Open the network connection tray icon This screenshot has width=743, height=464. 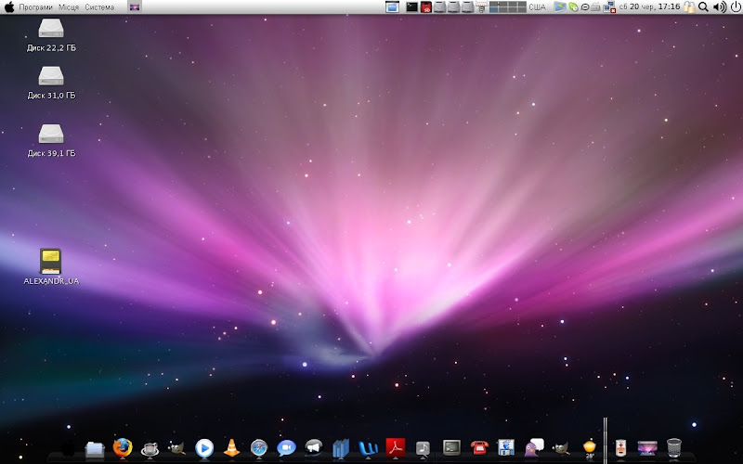point(609,7)
